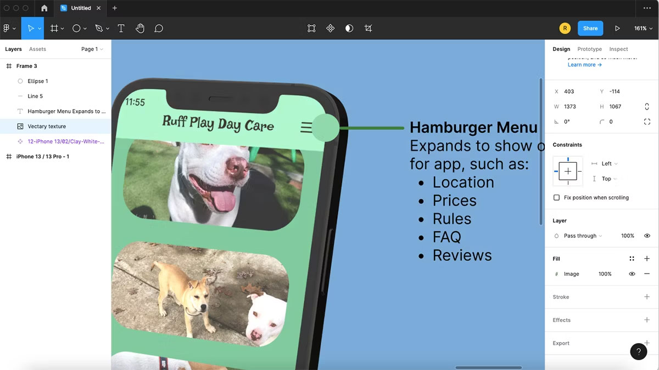This screenshot has width=659, height=370.
Task: Select Ellipse 1 layer
Action: pyautogui.click(x=55, y=81)
